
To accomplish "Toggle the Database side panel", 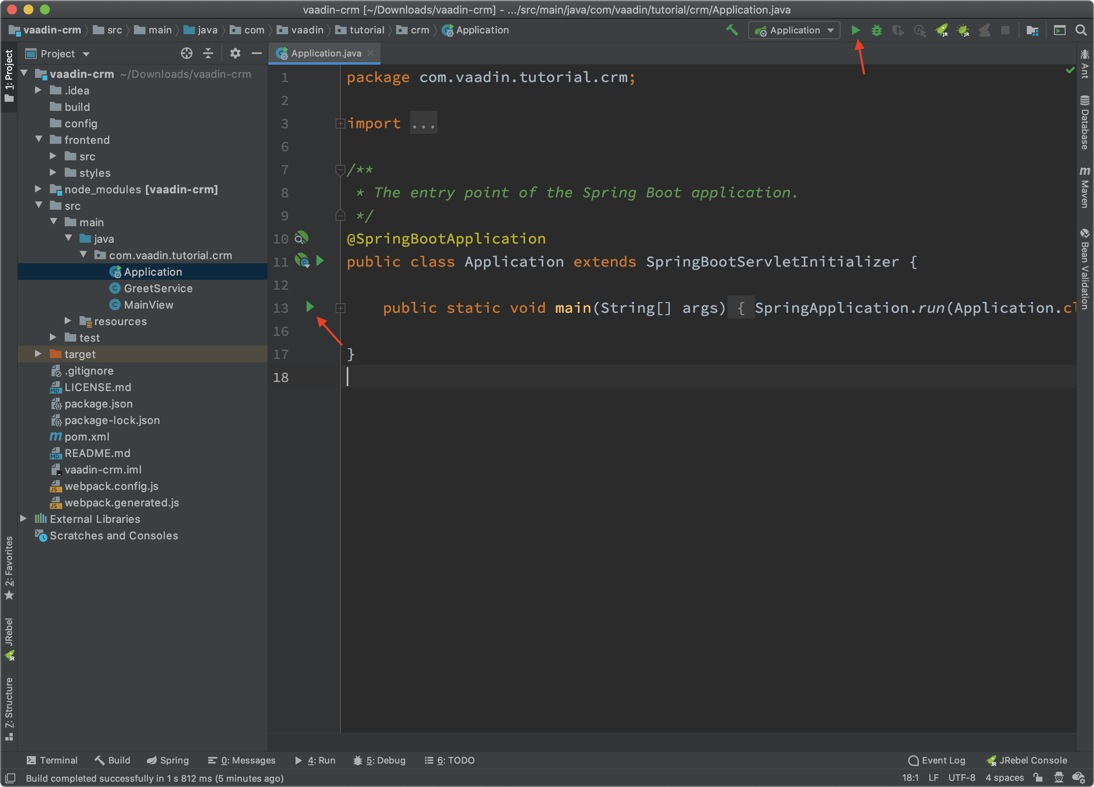I will point(1085,123).
